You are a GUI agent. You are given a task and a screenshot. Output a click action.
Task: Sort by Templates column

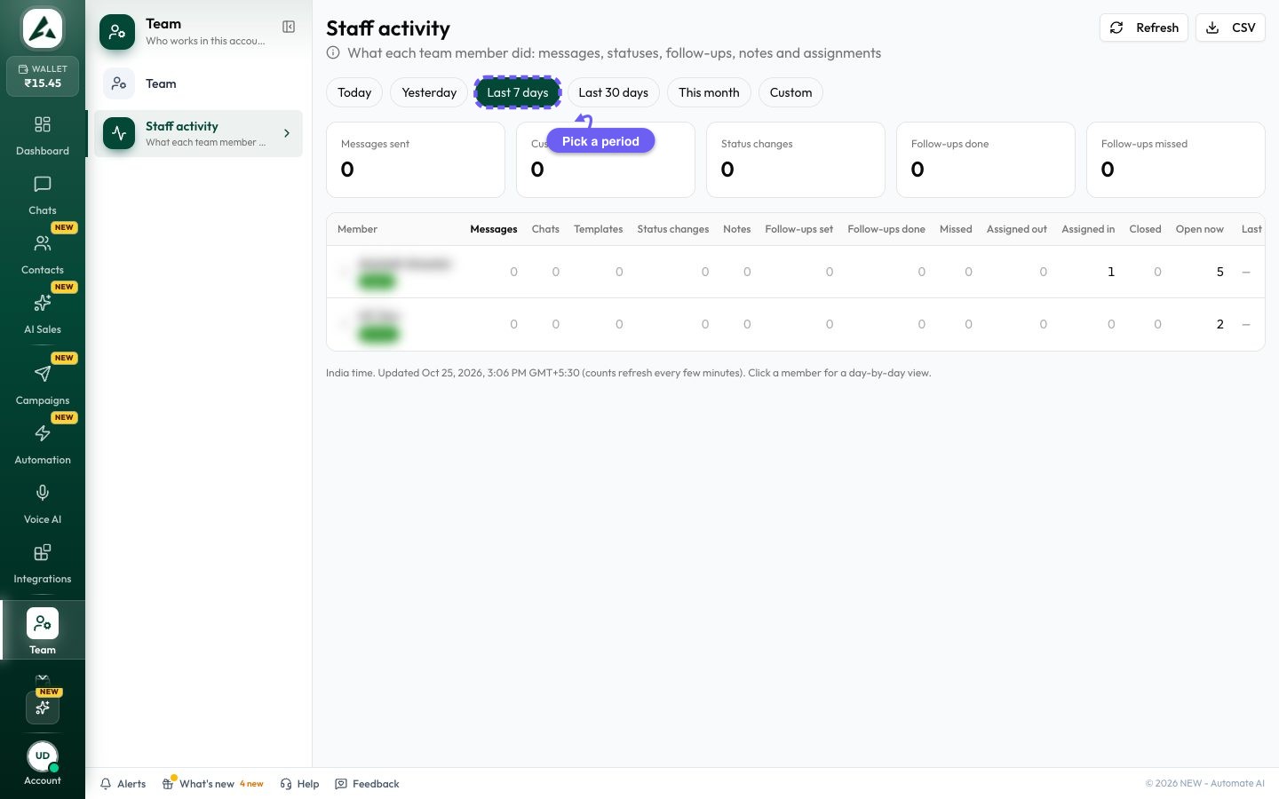599,229
